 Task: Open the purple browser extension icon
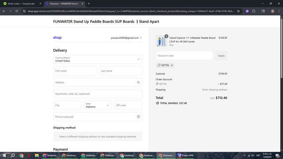[x=247, y=11]
